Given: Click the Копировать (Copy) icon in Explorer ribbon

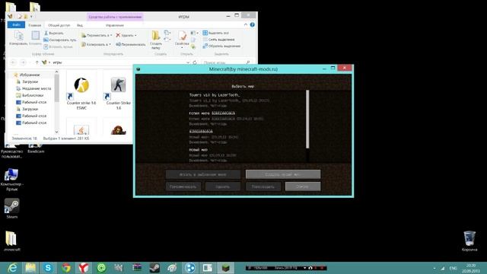Looking at the screenshot, I should (x=18, y=38).
